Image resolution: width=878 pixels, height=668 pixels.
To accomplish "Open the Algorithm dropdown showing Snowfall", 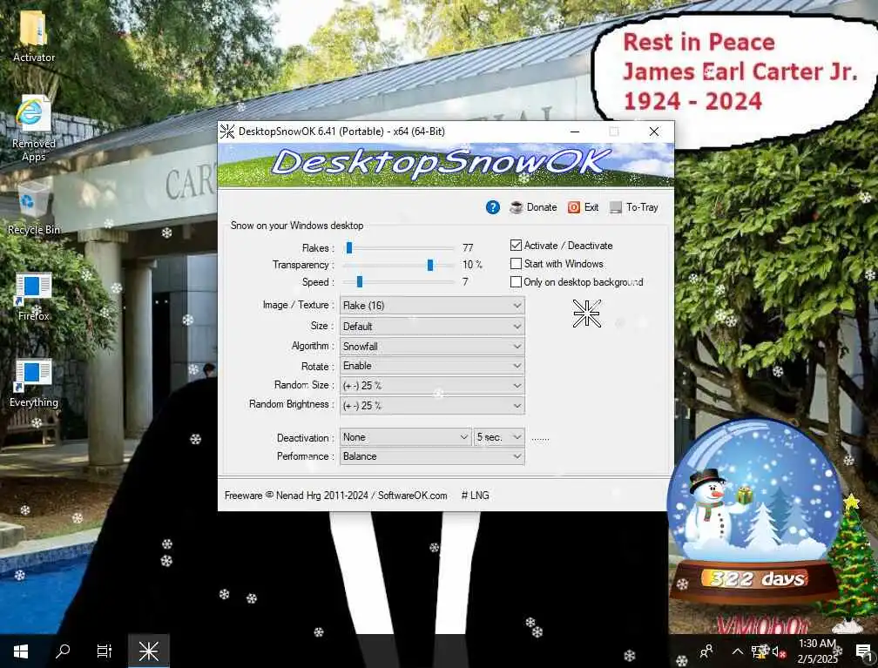I will tap(432, 346).
